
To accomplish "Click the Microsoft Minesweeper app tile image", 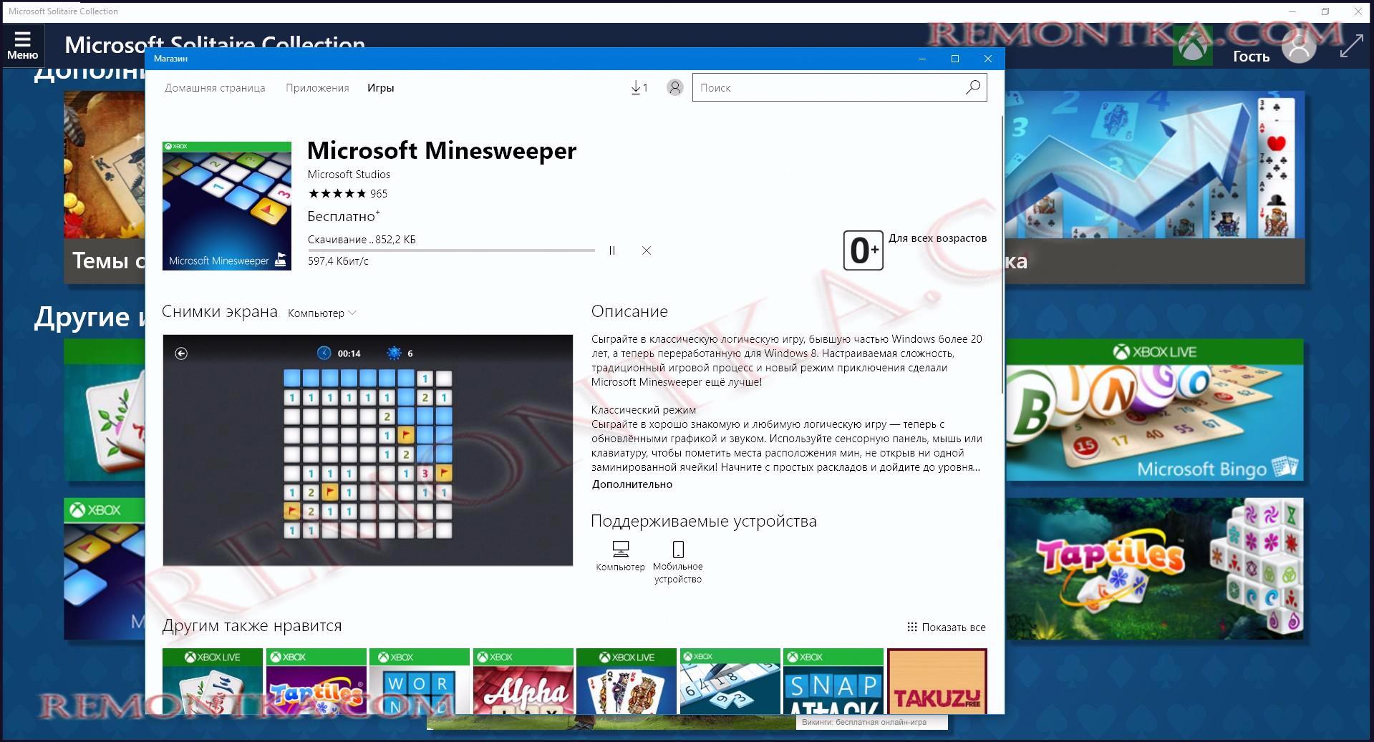I will tap(227, 206).
